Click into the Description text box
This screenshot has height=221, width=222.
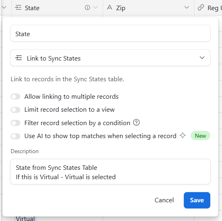click(110, 172)
